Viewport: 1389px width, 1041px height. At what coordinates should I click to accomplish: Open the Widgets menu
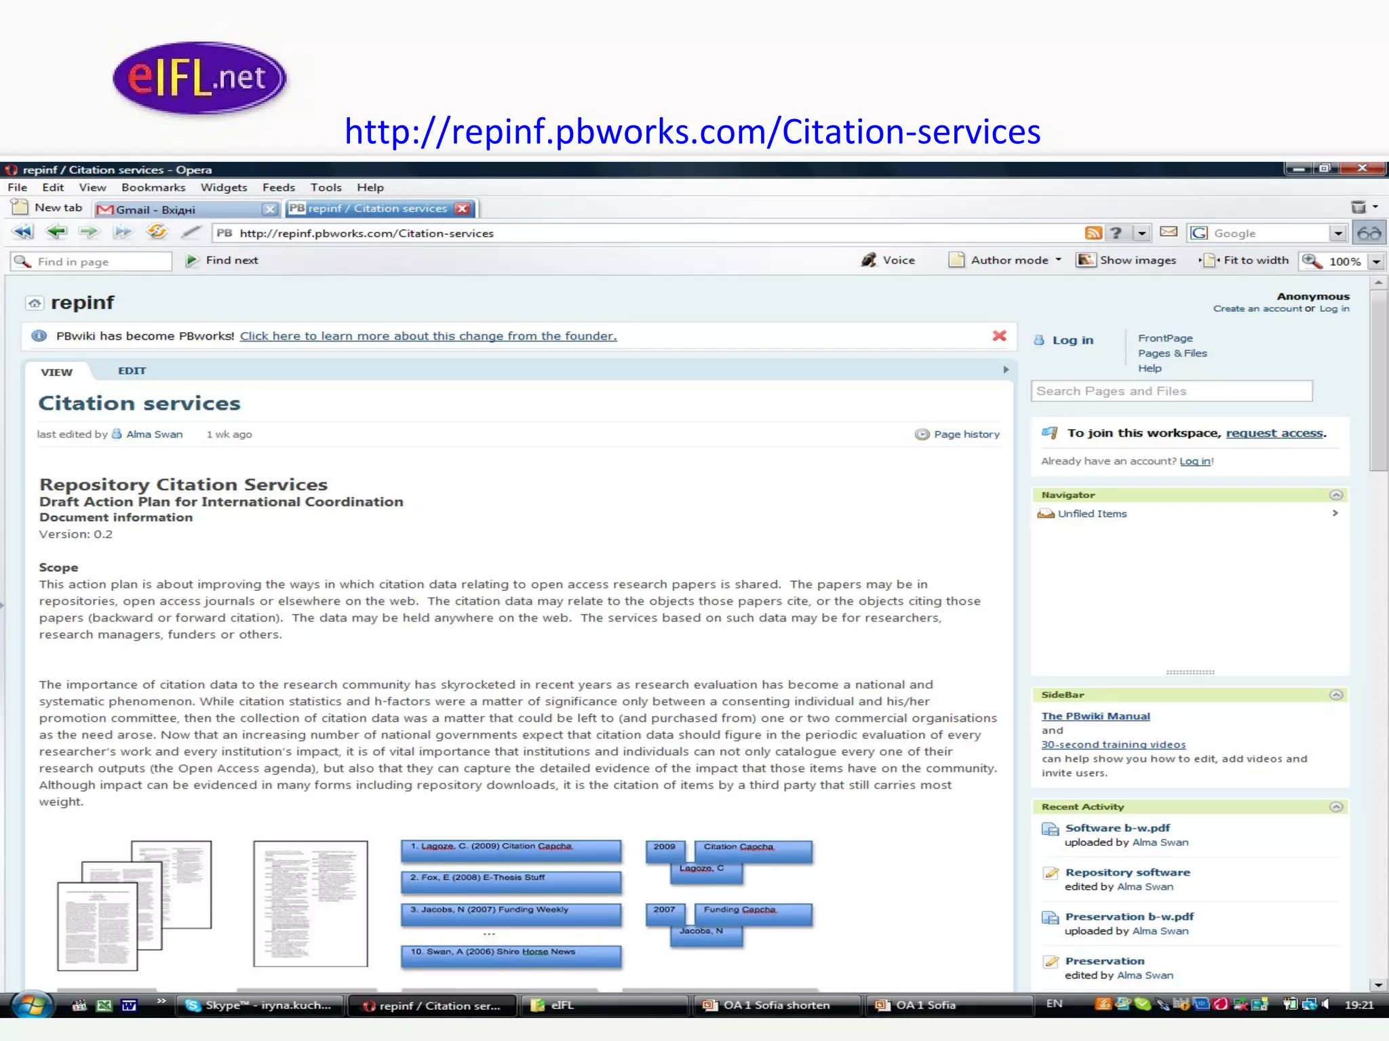pos(224,188)
